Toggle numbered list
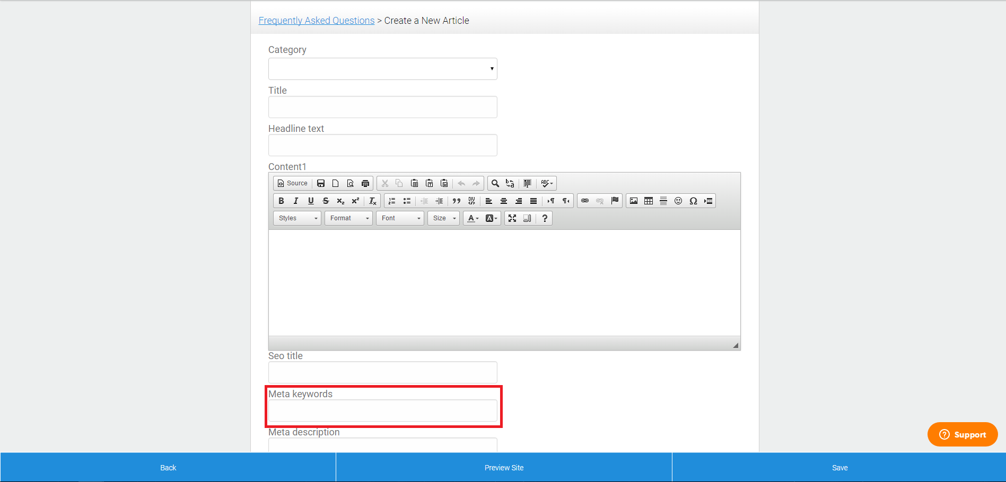Image resolution: width=1006 pixels, height=482 pixels. coord(392,201)
